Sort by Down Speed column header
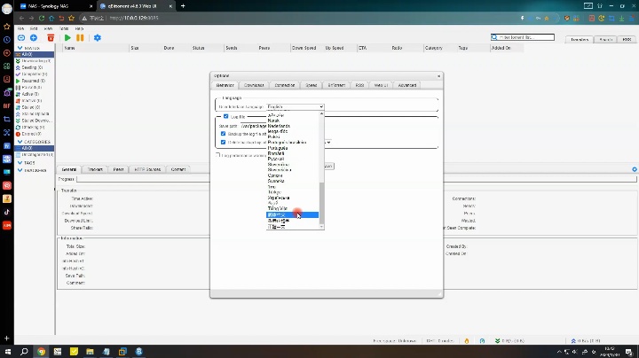The image size is (639, 358). [307, 48]
